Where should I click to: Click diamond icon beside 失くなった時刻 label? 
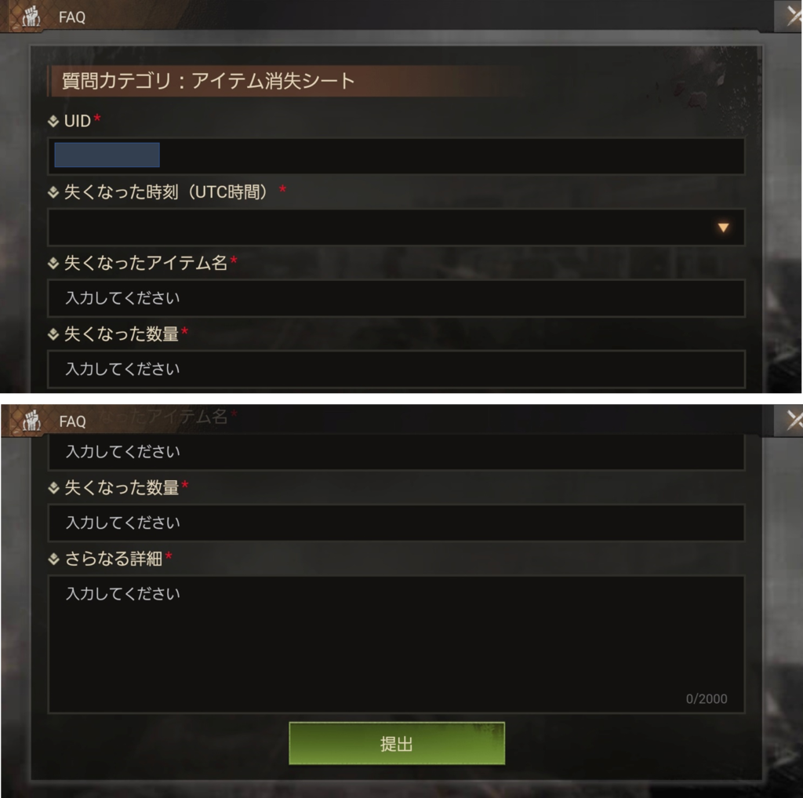(x=53, y=192)
